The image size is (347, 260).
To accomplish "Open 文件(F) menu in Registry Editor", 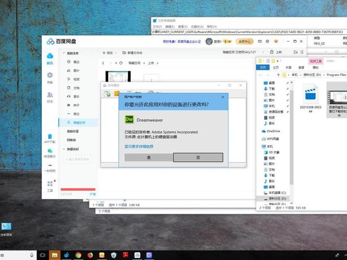I will pos(157,26).
